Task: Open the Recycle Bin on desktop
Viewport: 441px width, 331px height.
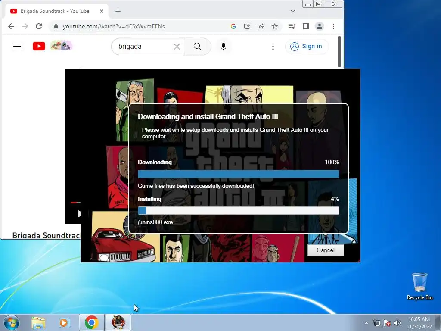Action: [x=419, y=286]
